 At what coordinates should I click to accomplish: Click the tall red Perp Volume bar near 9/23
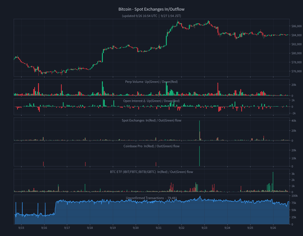218,89
